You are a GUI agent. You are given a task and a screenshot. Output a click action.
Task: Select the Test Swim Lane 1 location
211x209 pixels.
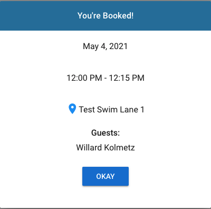(111, 110)
